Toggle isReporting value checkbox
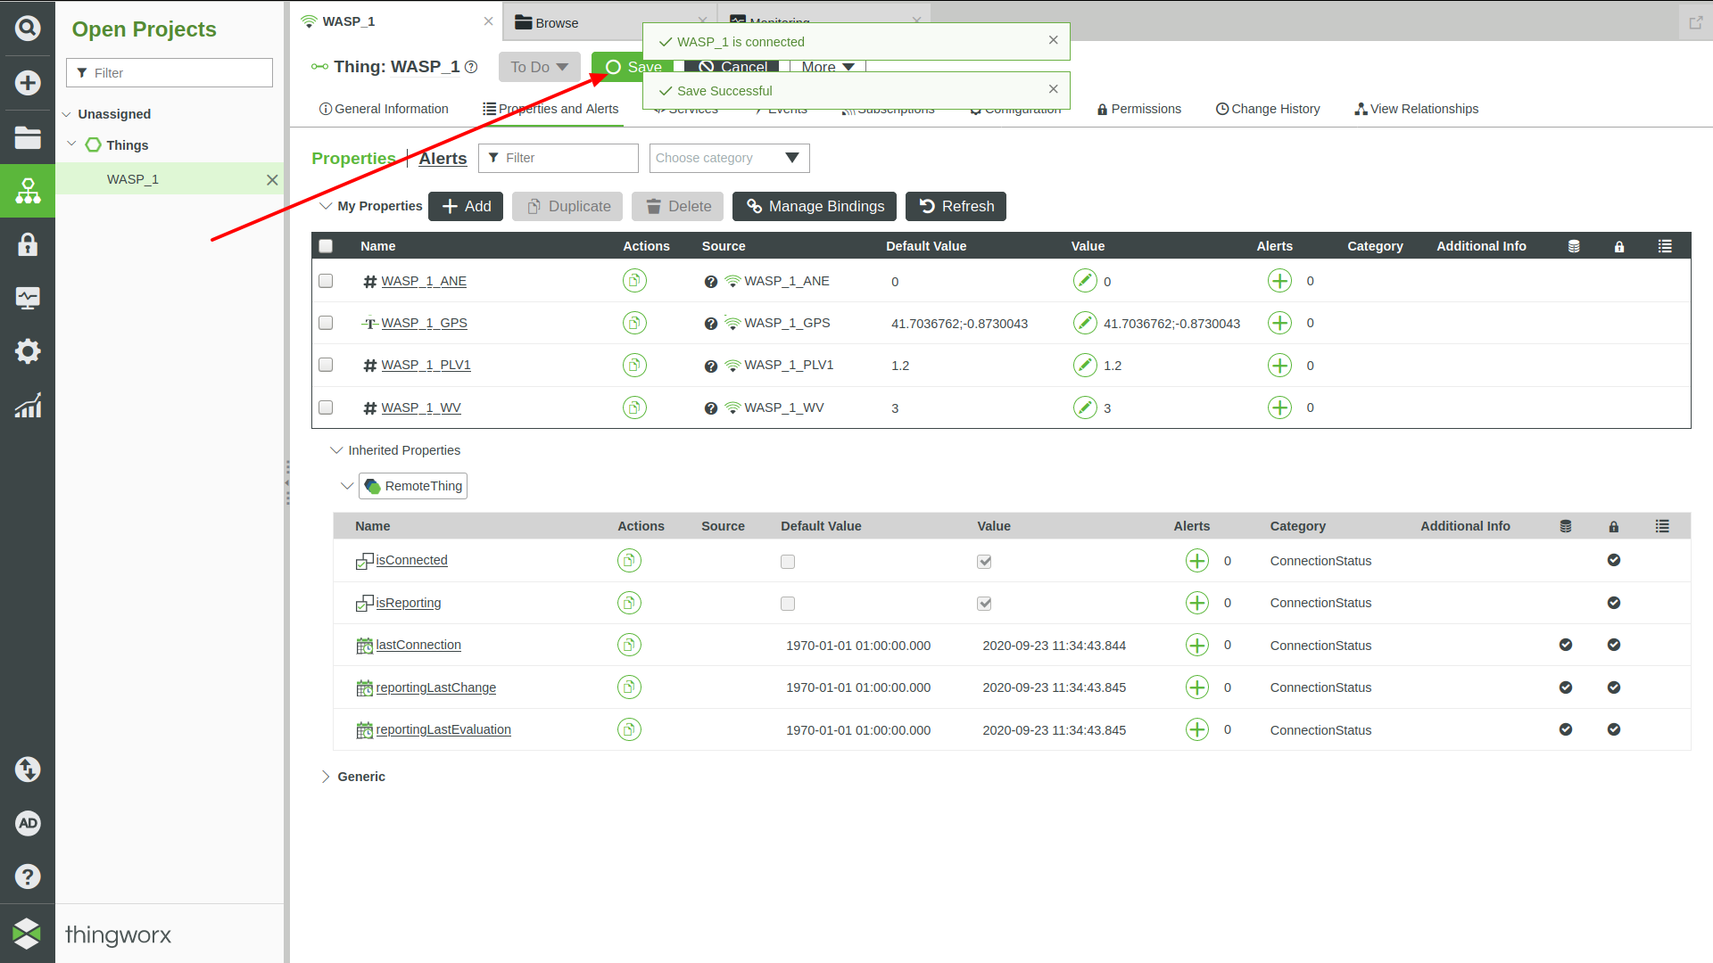This screenshot has height=963, width=1713. [984, 604]
